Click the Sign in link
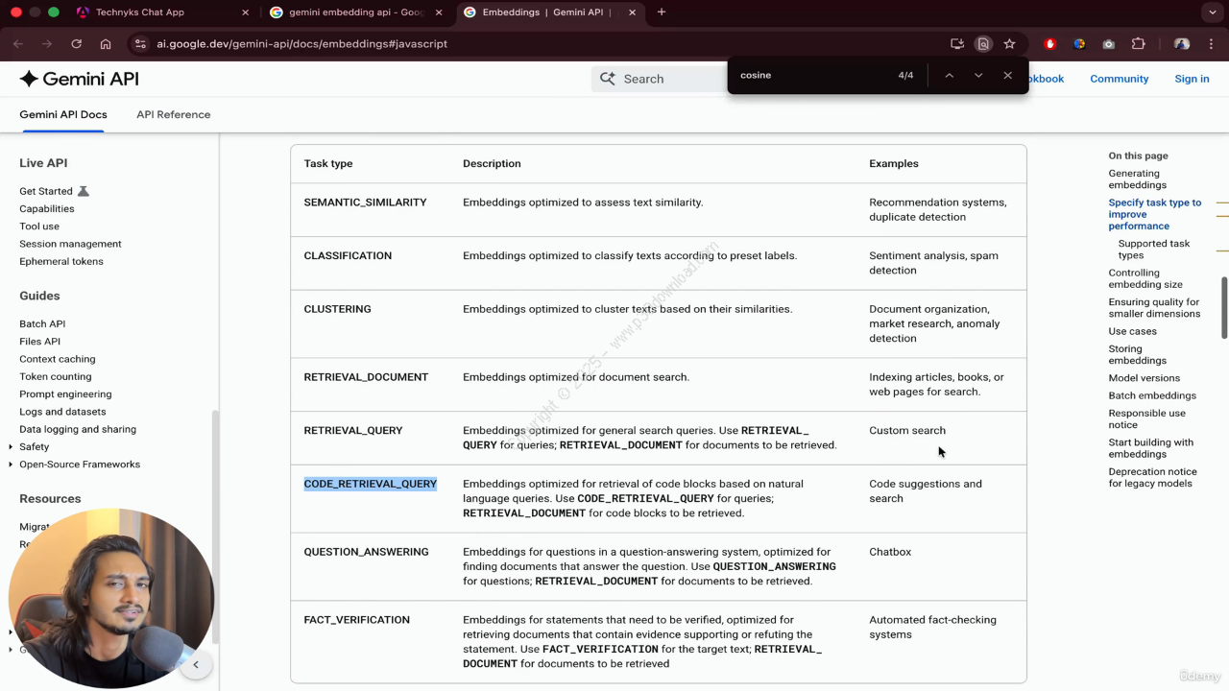This screenshot has height=691, width=1229. click(1192, 79)
